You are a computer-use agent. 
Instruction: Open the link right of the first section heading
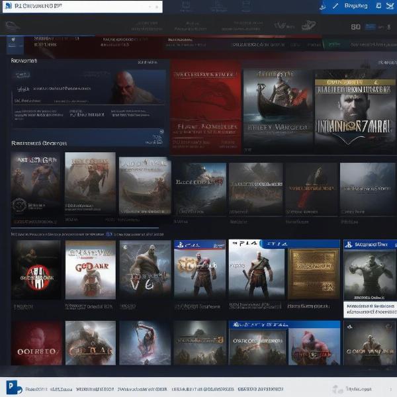[148, 62]
